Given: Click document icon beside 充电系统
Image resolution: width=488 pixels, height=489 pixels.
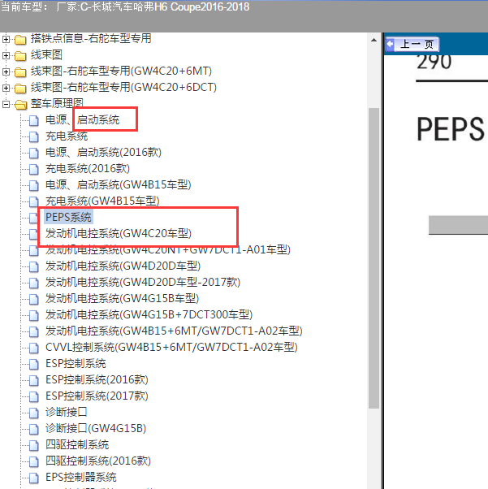Looking at the screenshot, I should point(33,136).
